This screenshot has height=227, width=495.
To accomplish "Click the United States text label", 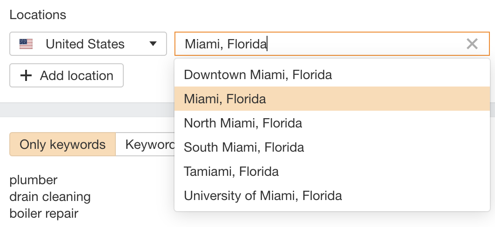I will tap(85, 44).
